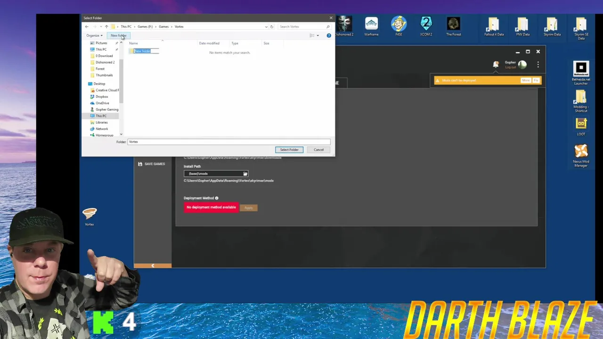This screenshot has height=339, width=603.
Task: Open the view options dropdown arrow
Action: [318, 35]
